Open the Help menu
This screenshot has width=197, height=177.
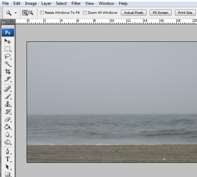coord(123,3)
